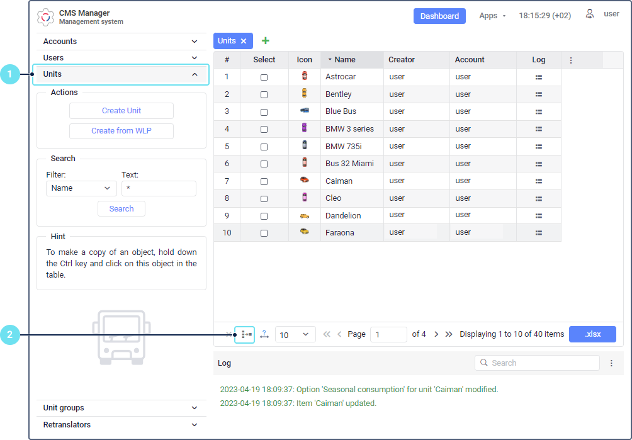Click the Log search input field
This screenshot has width=632, height=440.
click(x=537, y=363)
